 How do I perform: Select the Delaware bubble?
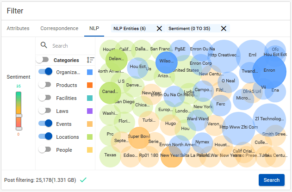tap(117, 60)
